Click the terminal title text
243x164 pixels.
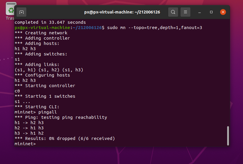[x=122, y=12]
